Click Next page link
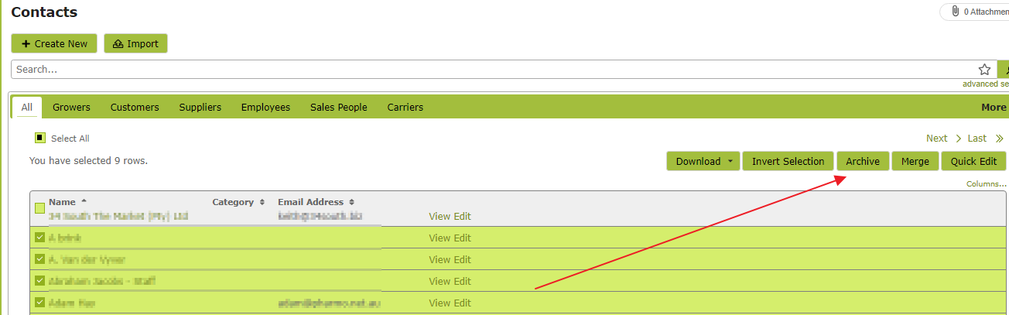 (936, 139)
